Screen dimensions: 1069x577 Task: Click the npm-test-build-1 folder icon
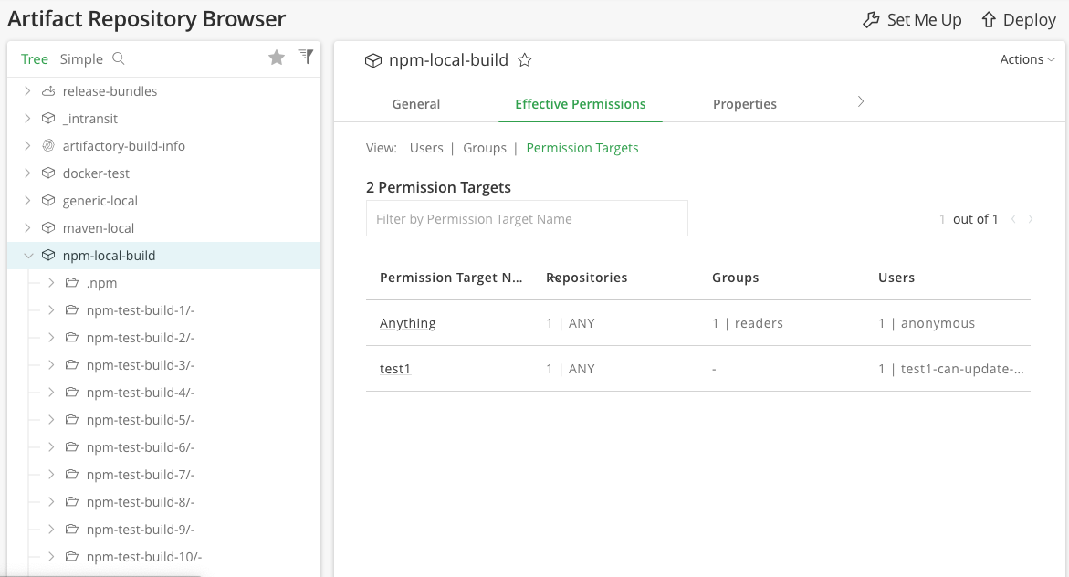(71, 309)
